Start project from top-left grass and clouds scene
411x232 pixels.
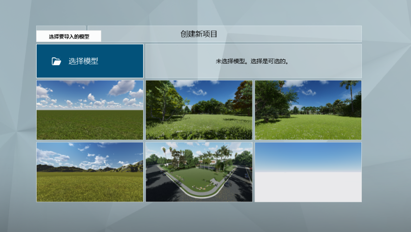click(x=90, y=110)
